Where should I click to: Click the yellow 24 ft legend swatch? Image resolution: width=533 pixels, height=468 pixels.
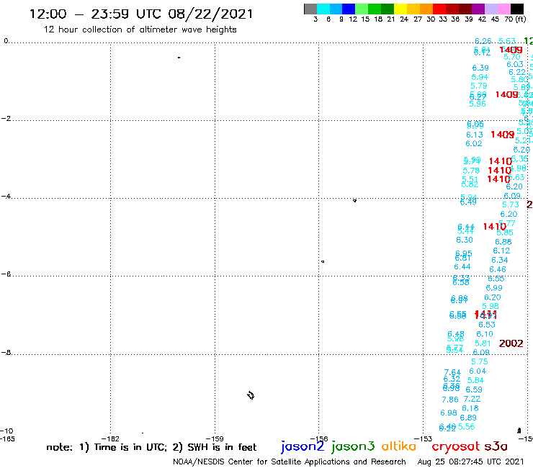pyautogui.click(x=400, y=9)
